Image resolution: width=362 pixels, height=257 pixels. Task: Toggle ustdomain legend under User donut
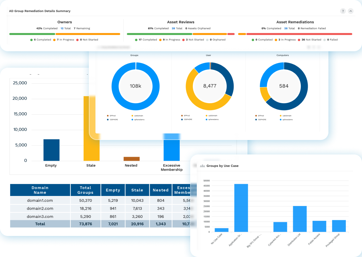(x=207, y=116)
